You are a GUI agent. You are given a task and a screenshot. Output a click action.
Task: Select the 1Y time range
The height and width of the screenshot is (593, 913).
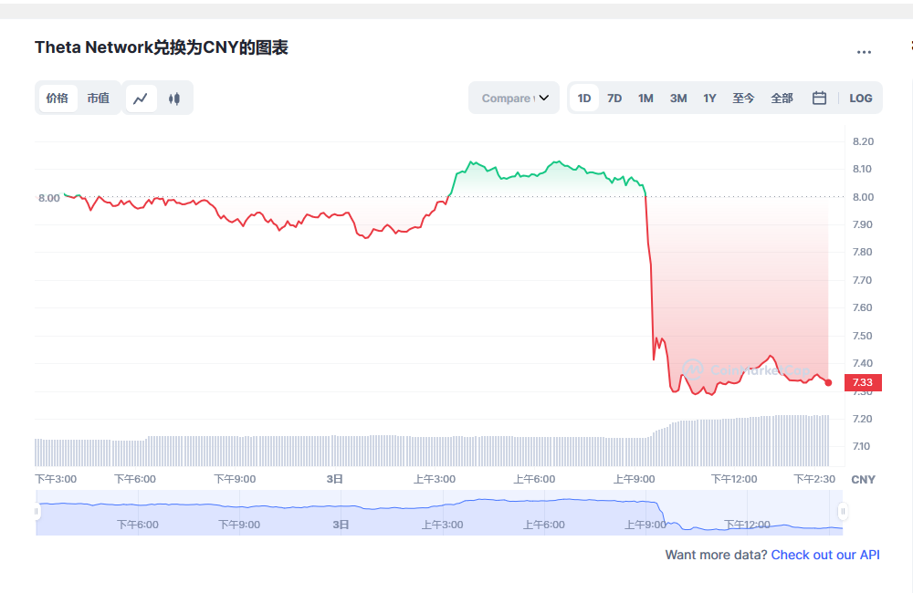709,99
